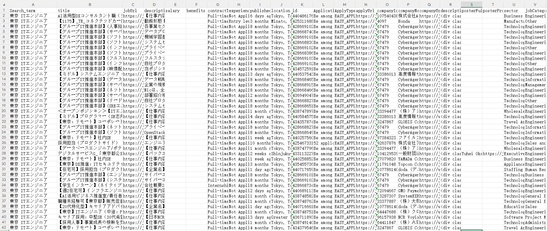The width and height of the screenshot is (547, 231).
Task: Select the "Minato," location cell
Action: (281, 21)
